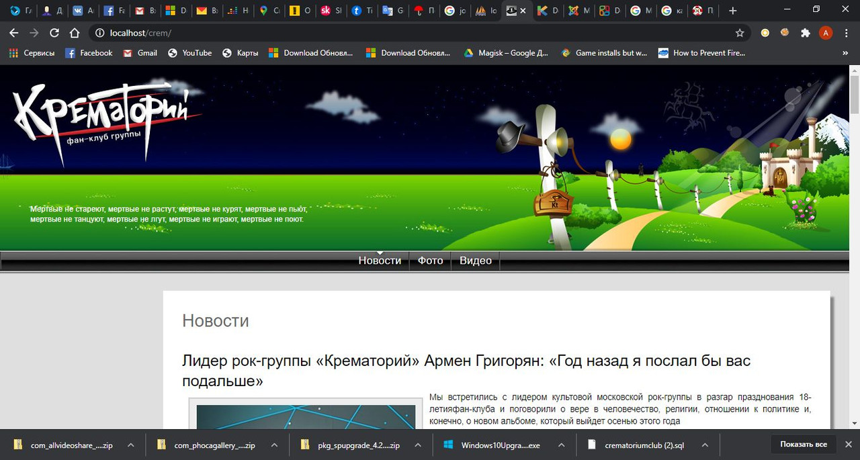Click the cookie extension icon
Screen dimensions: 860x460
785,33
